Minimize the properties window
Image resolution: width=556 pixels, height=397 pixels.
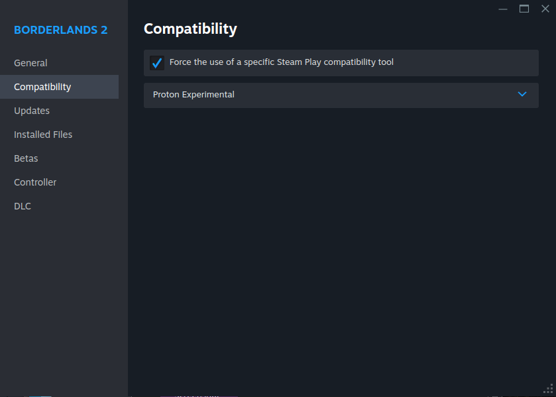tap(503, 9)
